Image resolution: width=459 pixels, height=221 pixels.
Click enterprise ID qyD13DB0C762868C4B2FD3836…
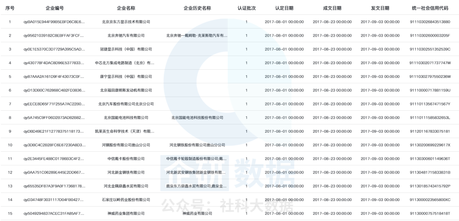point(55,91)
